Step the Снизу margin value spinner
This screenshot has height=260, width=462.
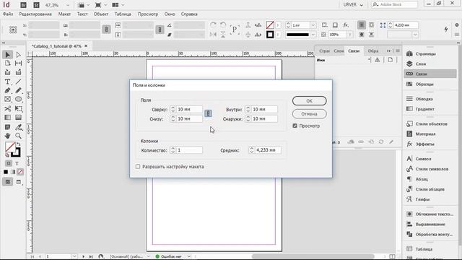point(173,118)
